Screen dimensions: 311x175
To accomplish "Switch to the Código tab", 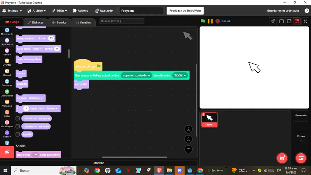I will tap(12, 22).
